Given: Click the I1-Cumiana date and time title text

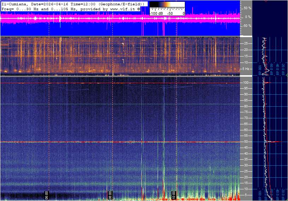Looking at the screenshot, I should [x=73, y=4].
